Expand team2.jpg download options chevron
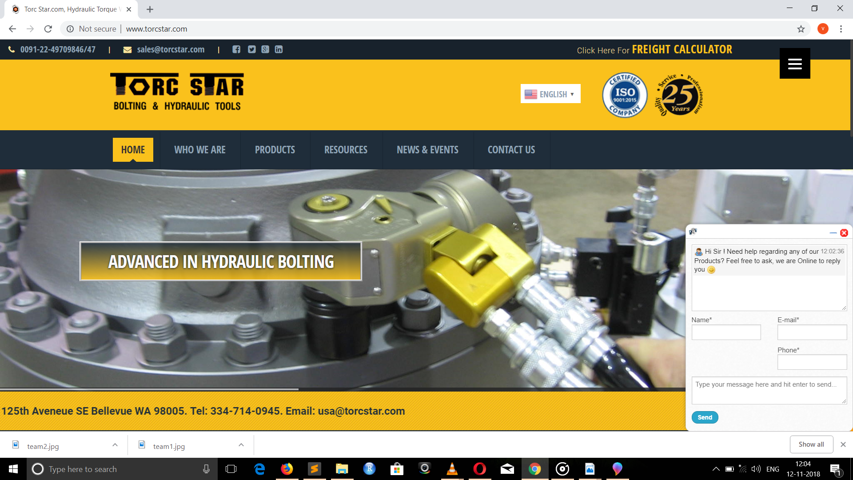Viewport: 853px width, 480px height. coord(115,445)
